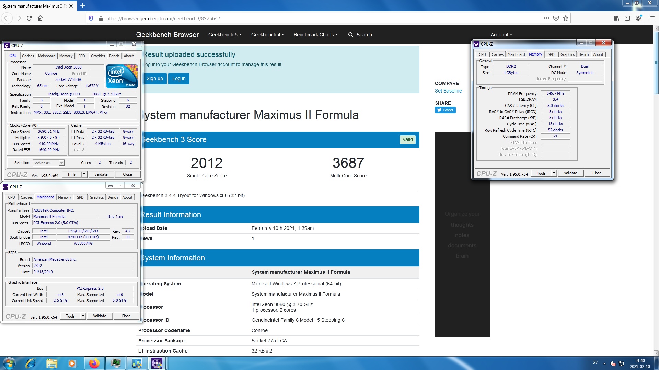Open a new browser tab
This screenshot has height=370, width=659.
point(83,5)
